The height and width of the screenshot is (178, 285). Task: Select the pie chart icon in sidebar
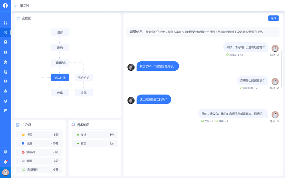[x=5, y=101]
